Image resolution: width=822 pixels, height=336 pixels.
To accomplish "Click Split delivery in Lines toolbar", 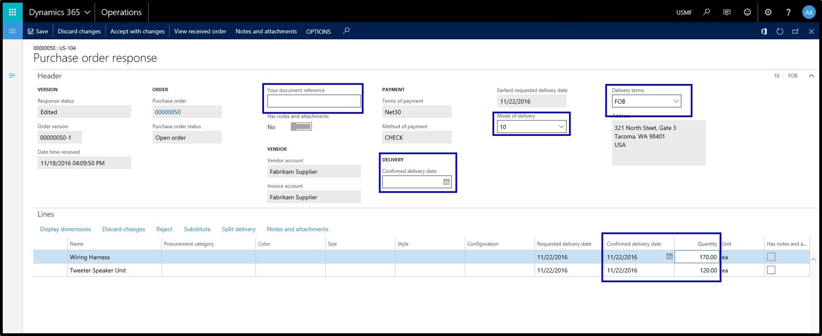I will tap(238, 229).
